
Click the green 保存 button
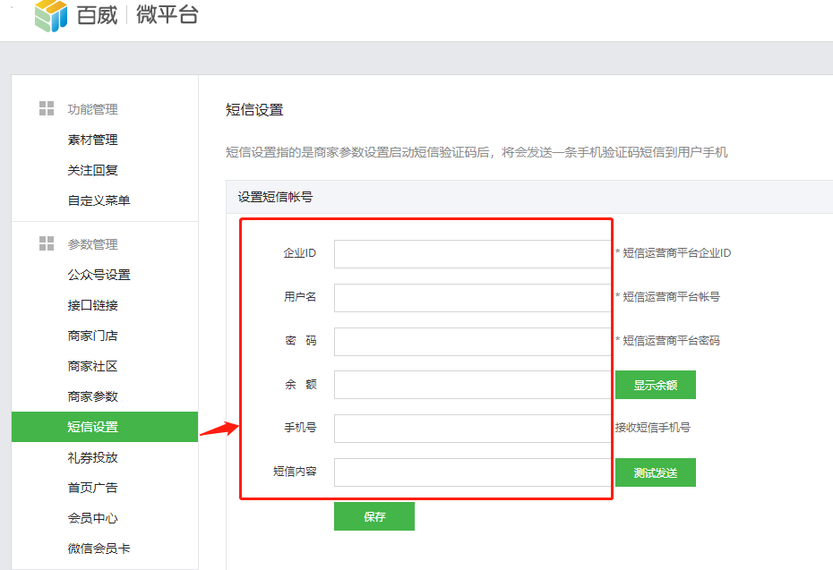374,516
